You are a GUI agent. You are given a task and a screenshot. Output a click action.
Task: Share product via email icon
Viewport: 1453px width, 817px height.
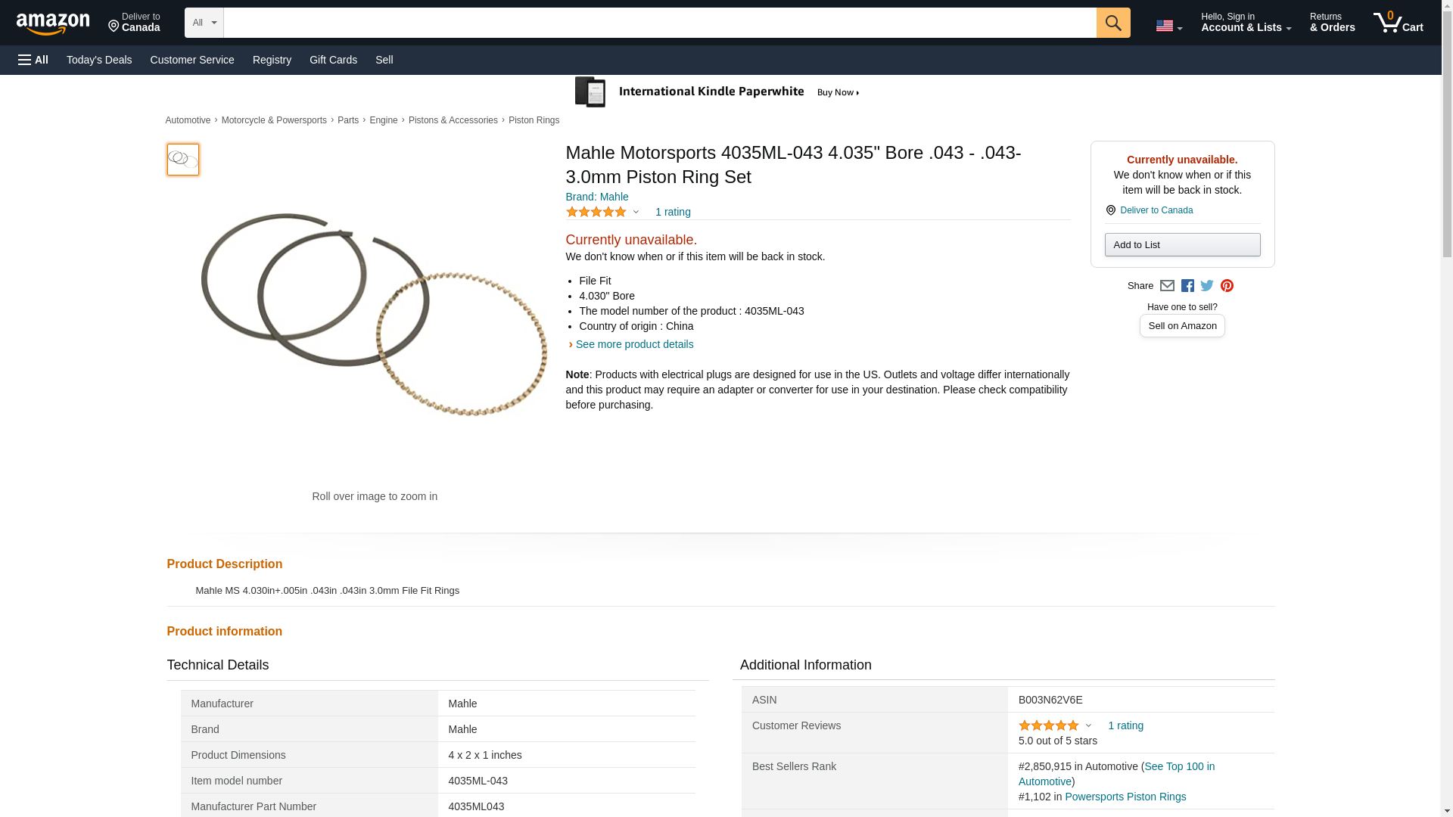pos(1167,286)
